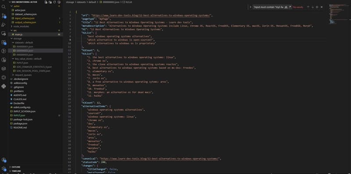This screenshot has width=351, height=174.
Task: Click the New File icon in Explorer header
Action: coord(46,2)
